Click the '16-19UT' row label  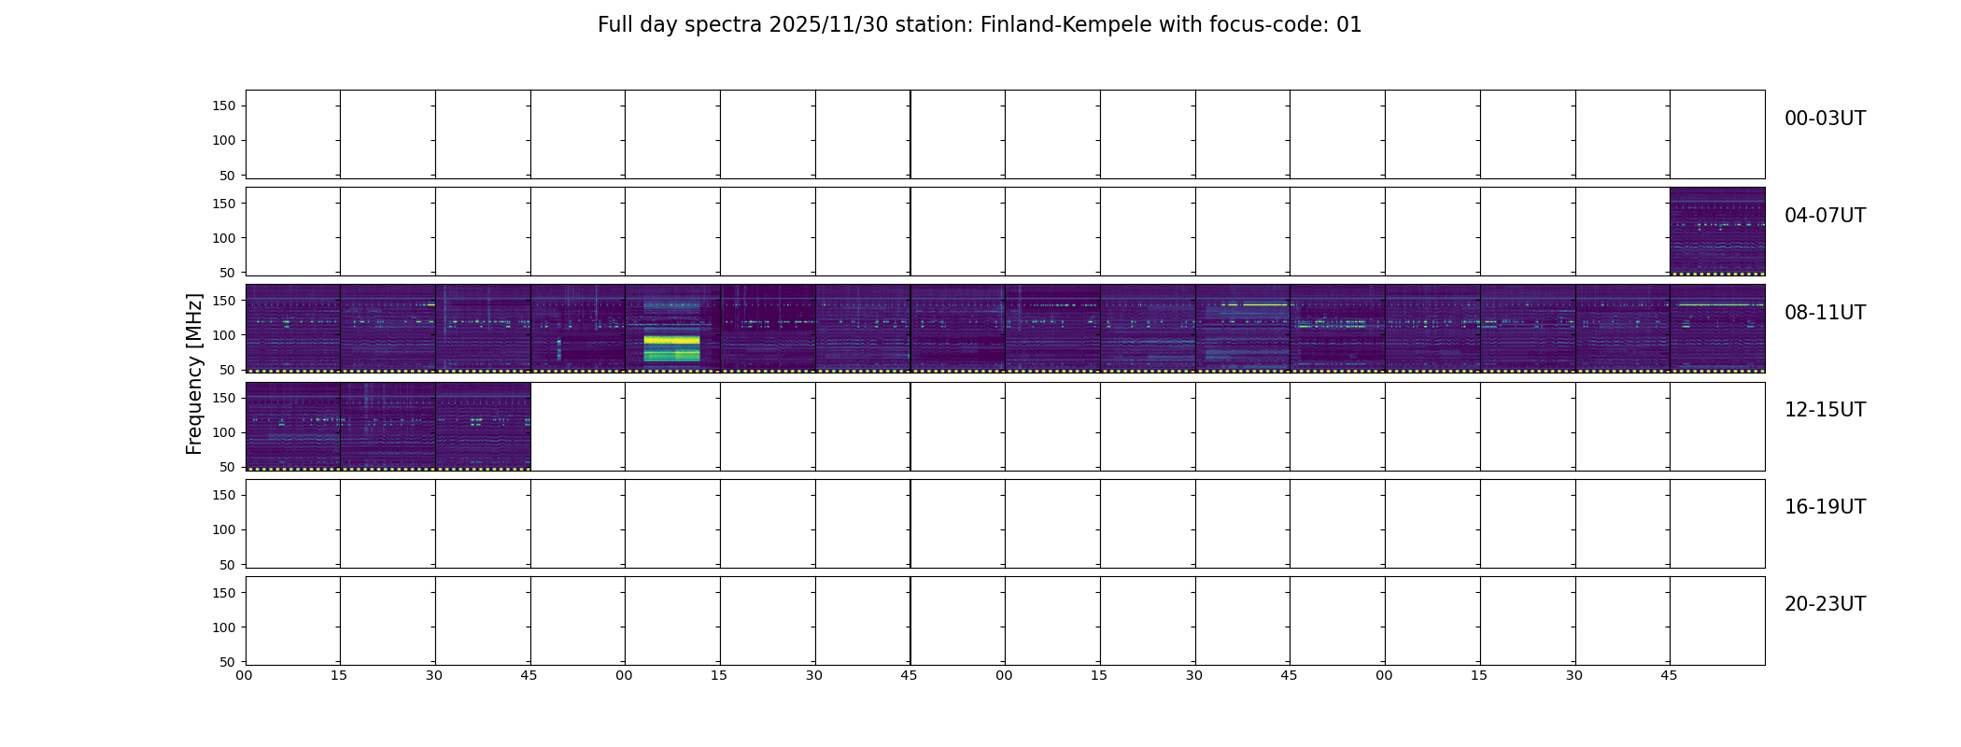pos(1825,507)
